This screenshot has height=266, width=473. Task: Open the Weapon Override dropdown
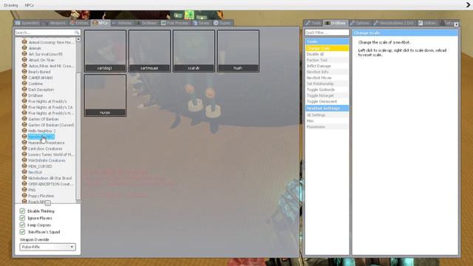[x=47, y=247]
